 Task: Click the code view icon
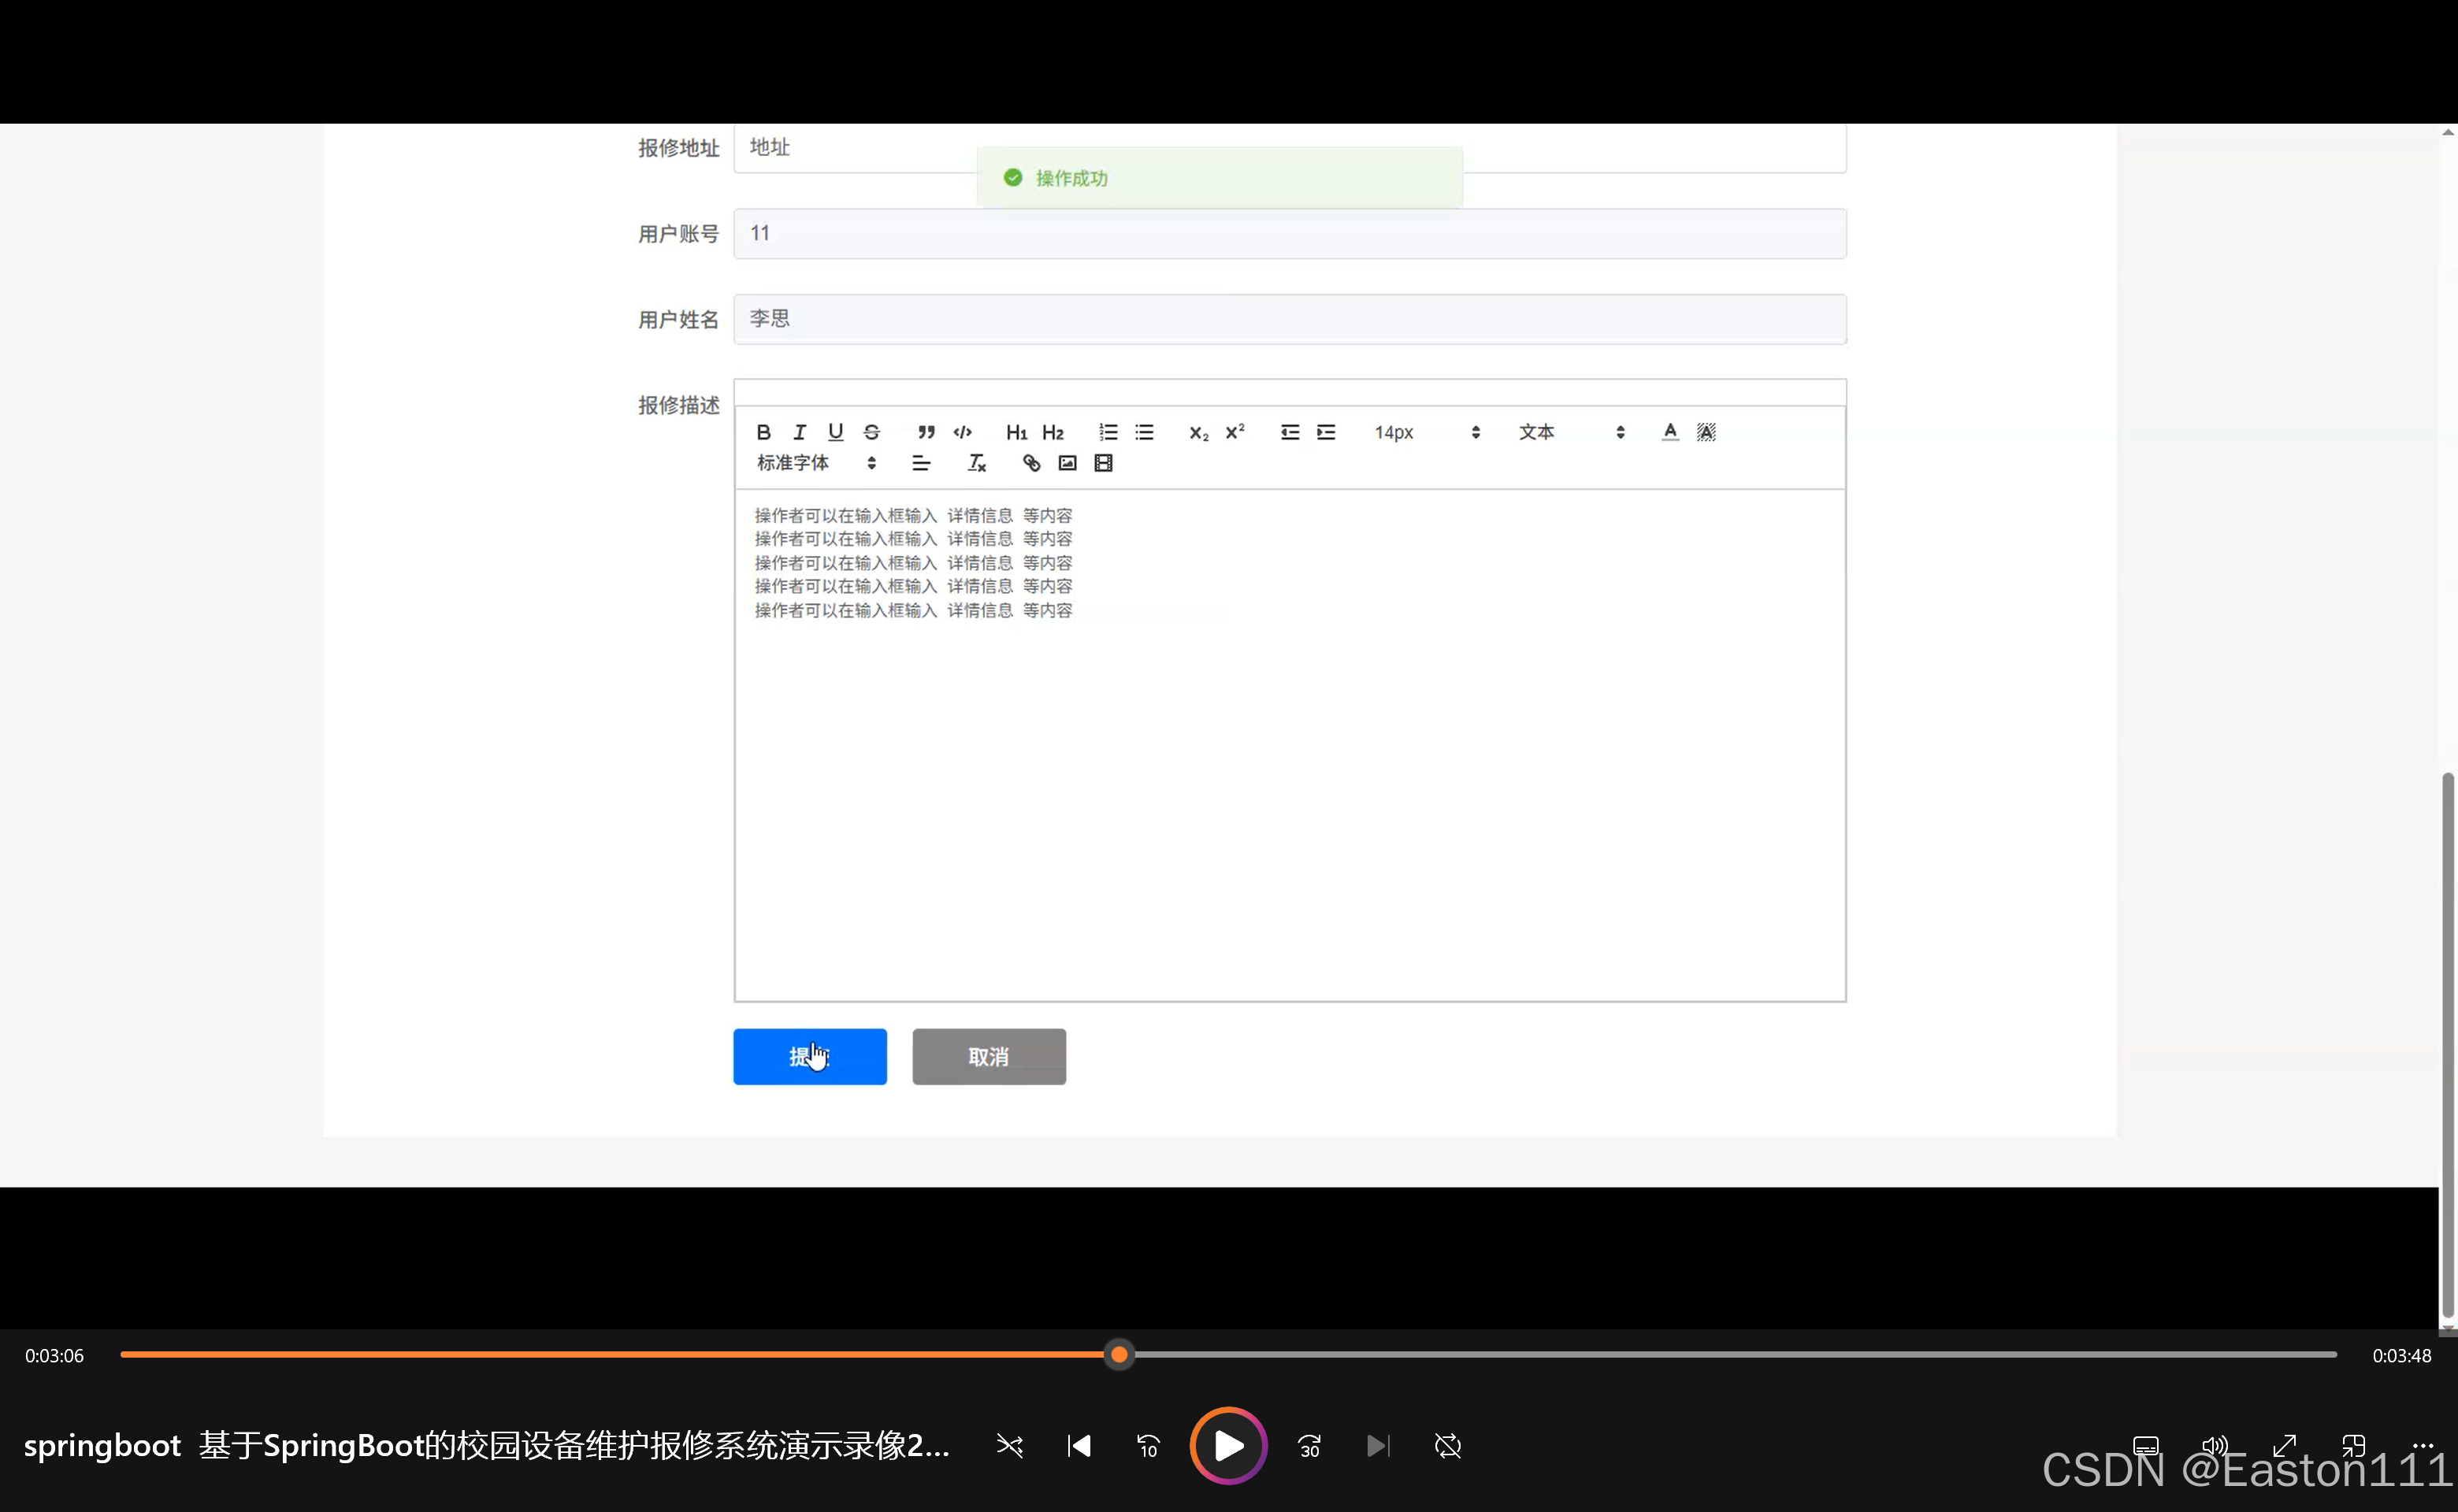[x=963, y=432]
